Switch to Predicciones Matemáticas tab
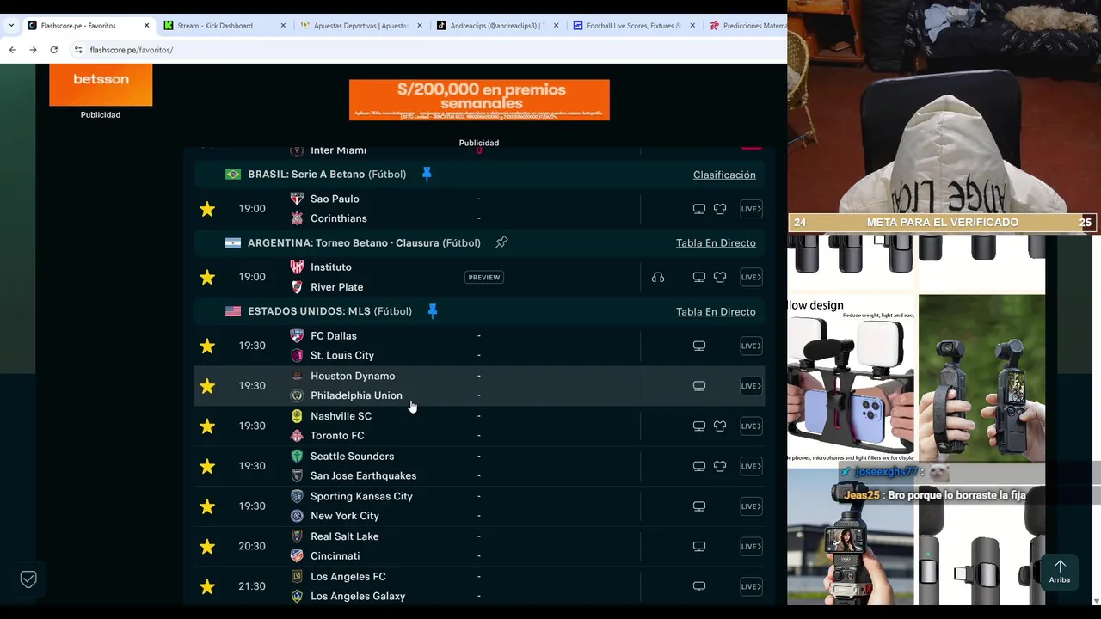The height and width of the screenshot is (619, 1101). (747, 26)
